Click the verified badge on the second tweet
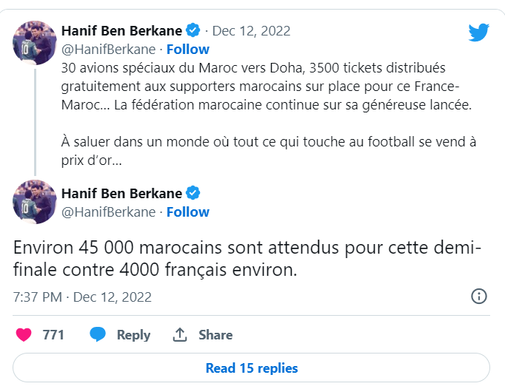The width and height of the screenshot is (505, 389). 194,193
